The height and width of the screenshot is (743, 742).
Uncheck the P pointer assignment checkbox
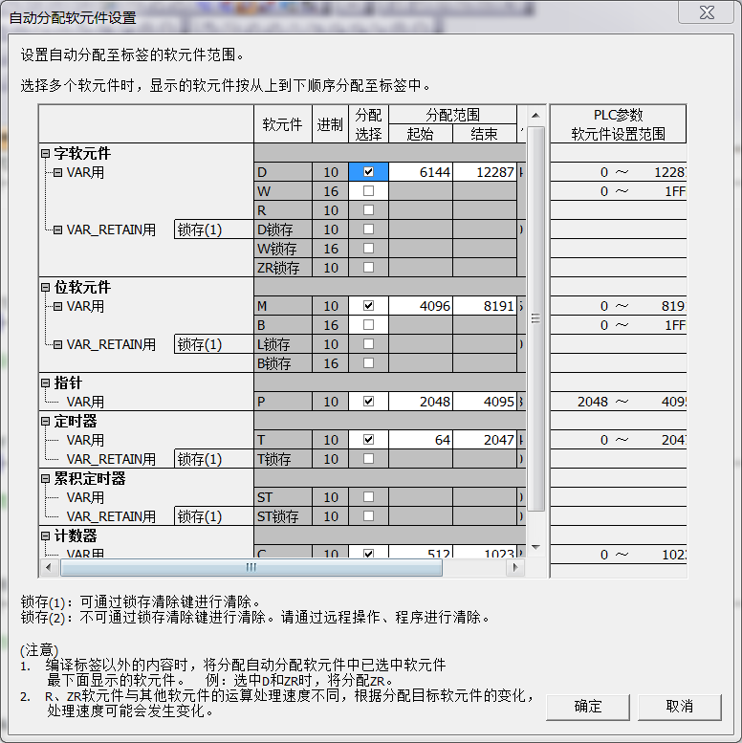point(368,402)
